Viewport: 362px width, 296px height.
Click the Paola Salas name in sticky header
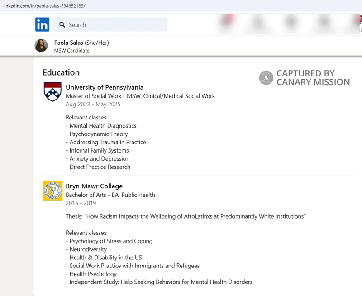[69, 43]
